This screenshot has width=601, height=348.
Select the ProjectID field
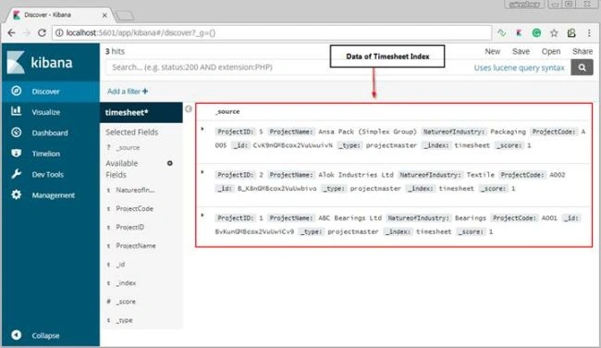130,227
